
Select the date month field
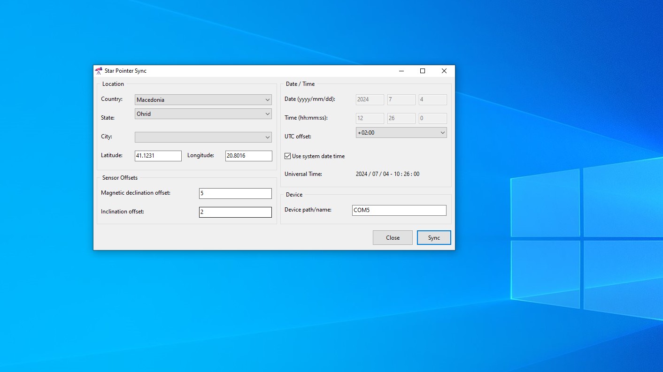[401, 99]
